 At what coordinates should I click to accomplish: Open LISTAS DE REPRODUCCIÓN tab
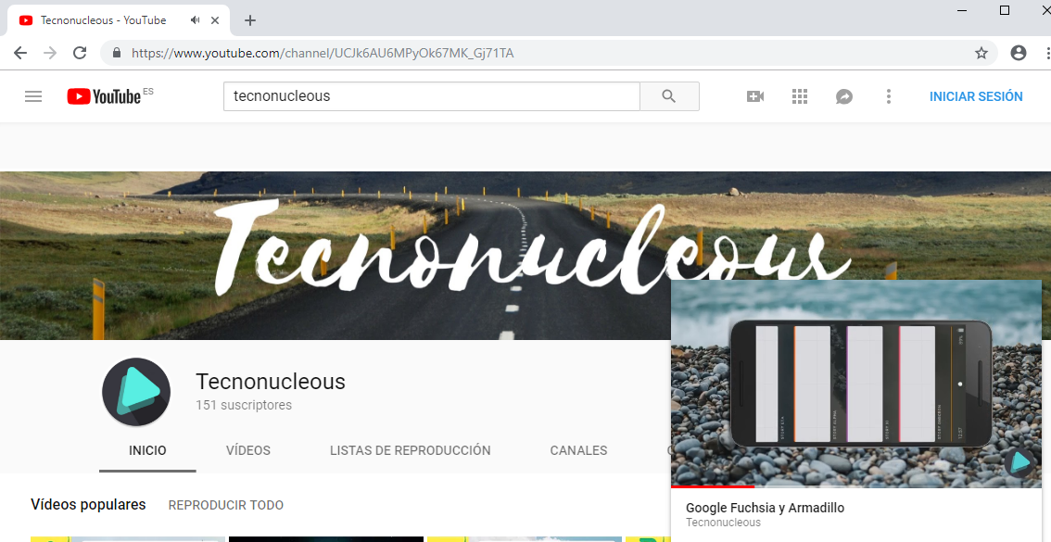click(411, 451)
